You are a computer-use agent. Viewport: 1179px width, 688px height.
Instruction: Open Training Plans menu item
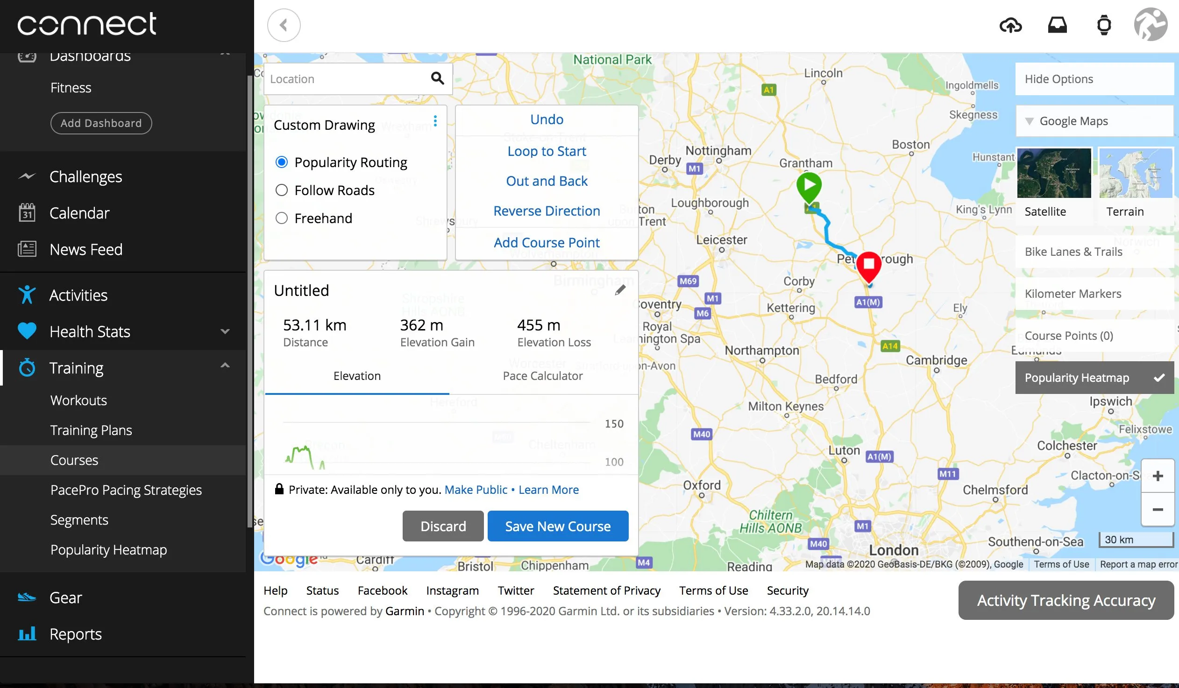[x=91, y=430]
